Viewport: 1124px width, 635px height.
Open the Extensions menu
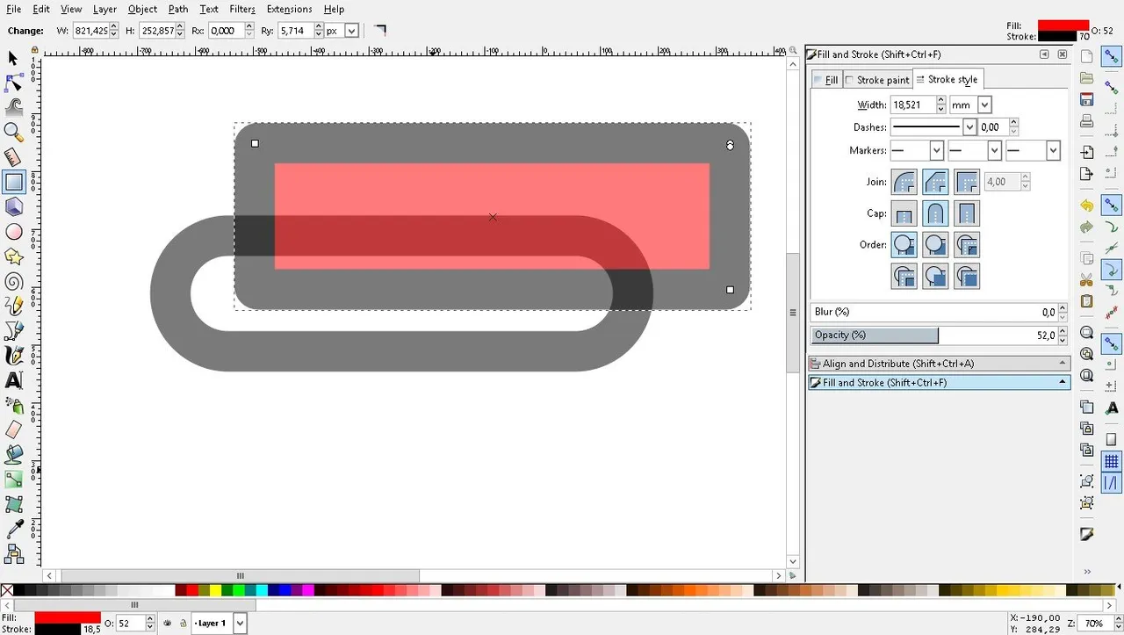[289, 9]
